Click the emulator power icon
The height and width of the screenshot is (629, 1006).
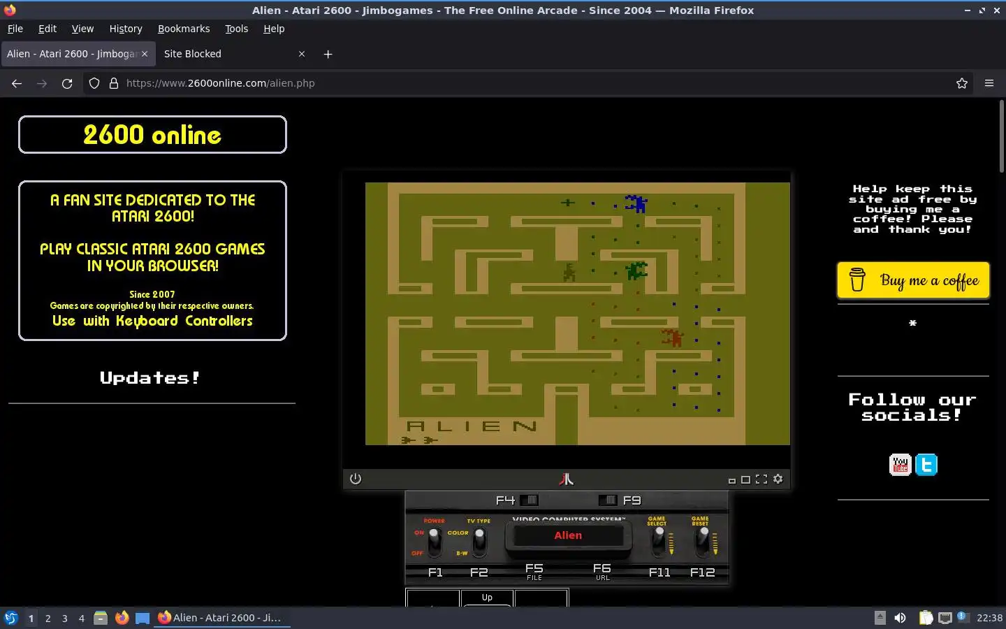(356, 479)
